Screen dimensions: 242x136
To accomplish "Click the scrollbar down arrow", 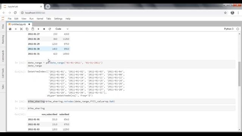I will 239,130.
